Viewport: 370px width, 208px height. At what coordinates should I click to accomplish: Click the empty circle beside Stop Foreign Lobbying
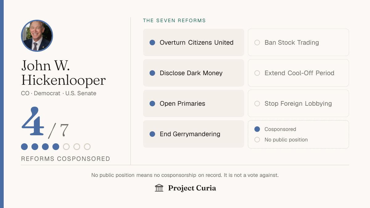[x=257, y=104]
